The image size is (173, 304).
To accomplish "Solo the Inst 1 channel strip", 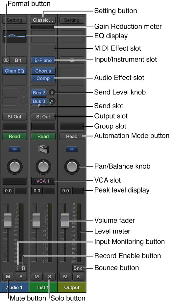I will 49,277.
